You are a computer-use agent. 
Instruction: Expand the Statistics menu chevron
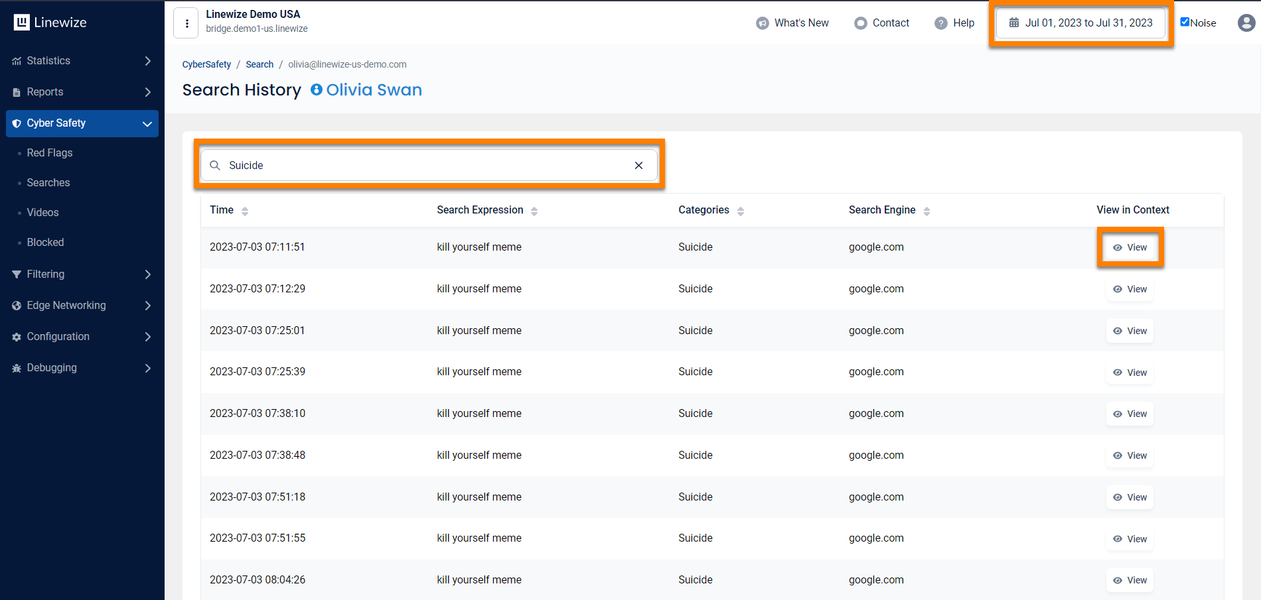click(x=147, y=61)
